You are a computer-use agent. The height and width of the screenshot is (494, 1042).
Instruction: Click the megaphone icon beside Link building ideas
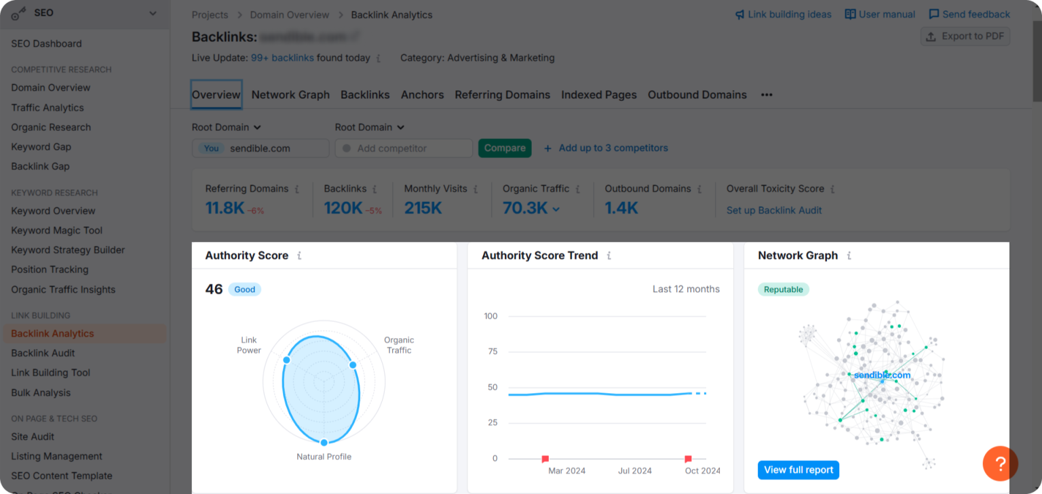click(x=739, y=14)
